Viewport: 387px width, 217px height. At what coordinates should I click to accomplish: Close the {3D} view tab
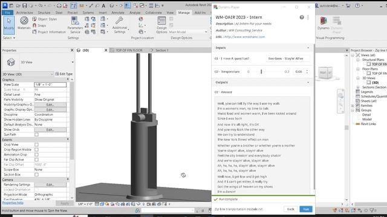click(x=106, y=50)
